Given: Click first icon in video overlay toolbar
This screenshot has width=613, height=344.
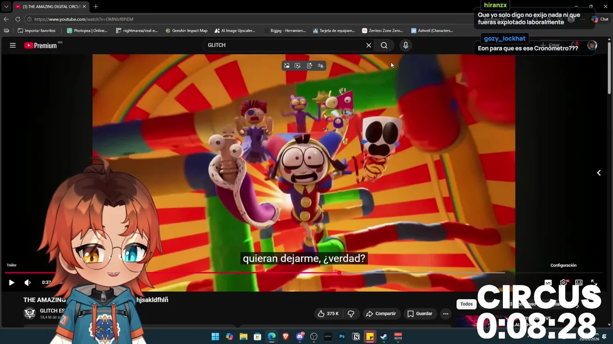Looking at the screenshot, I should click(286, 65).
